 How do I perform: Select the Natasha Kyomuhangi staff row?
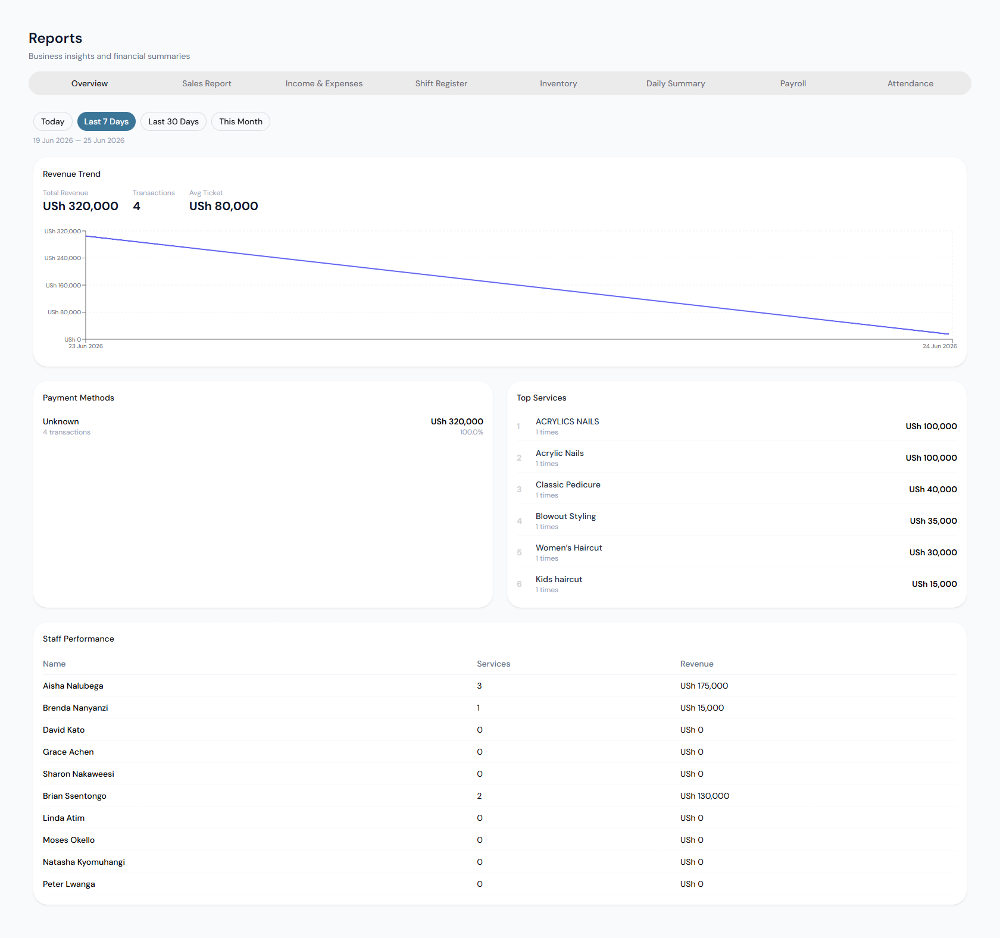coord(500,862)
